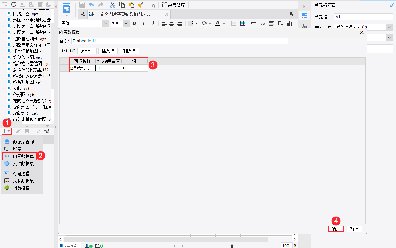Open 条形图.cpt in file tree
The height and width of the screenshot is (248, 396).
(23, 95)
